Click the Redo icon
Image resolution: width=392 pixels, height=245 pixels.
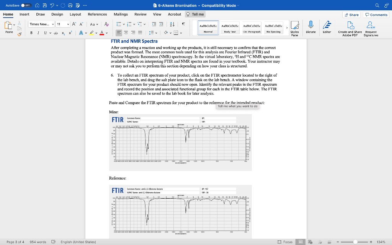point(63,5)
